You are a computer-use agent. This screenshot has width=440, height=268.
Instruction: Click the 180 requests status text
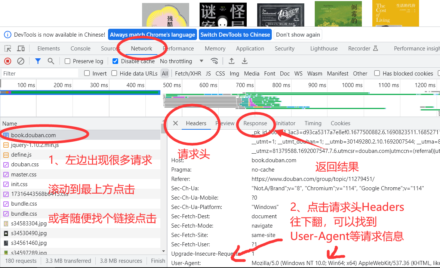click(21, 261)
